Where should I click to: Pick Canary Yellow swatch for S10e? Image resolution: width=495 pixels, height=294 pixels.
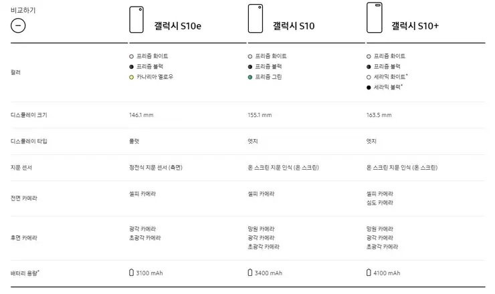pyautogui.click(x=131, y=78)
